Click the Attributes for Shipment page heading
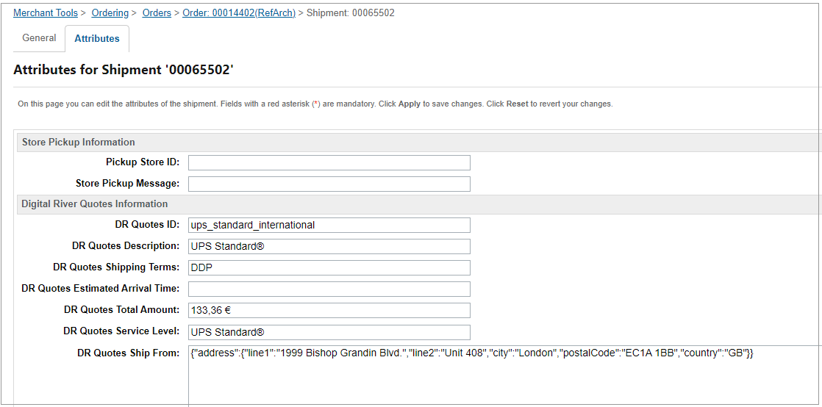This screenshot has height=407, width=822. click(124, 71)
